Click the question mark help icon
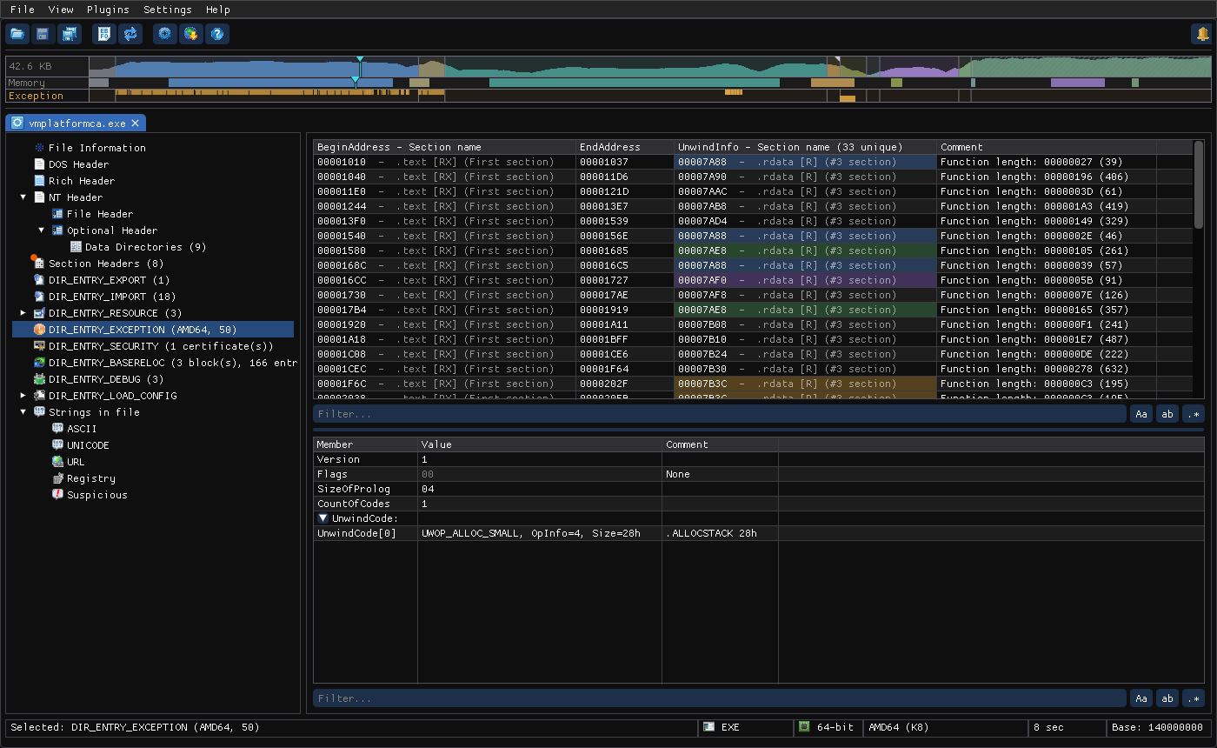The width and height of the screenshot is (1217, 748). [x=217, y=34]
